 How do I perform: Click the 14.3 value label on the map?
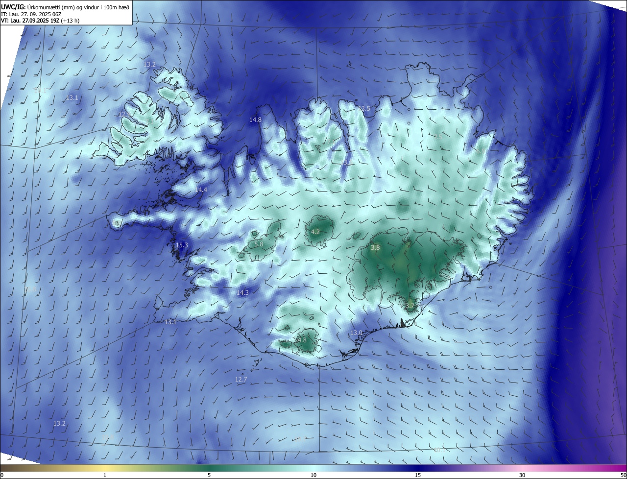coord(243,292)
